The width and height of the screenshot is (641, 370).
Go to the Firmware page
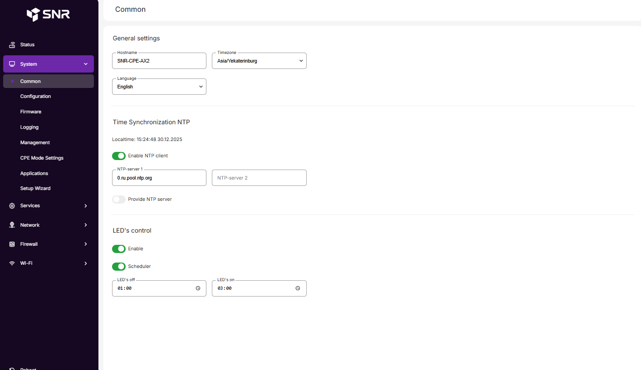[x=31, y=112]
